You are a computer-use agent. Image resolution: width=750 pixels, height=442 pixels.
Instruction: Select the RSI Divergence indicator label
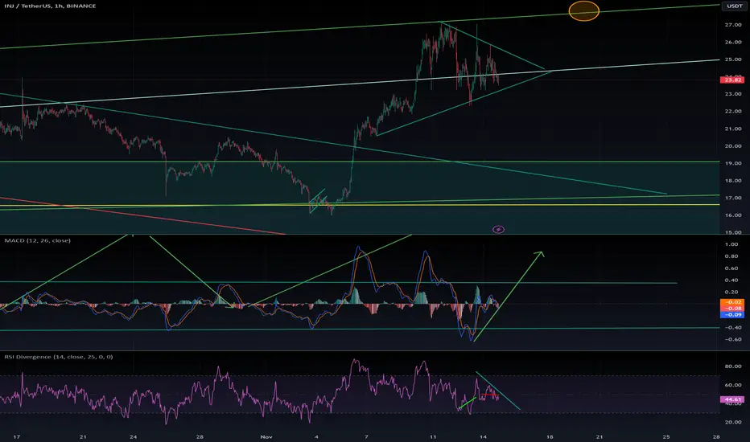tap(59, 357)
